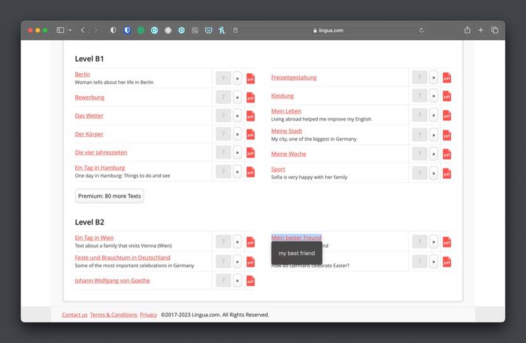Screen dimensions: 526x343
Task: Open PDF icon next to Kleidung
Action: [x=447, y=96]
